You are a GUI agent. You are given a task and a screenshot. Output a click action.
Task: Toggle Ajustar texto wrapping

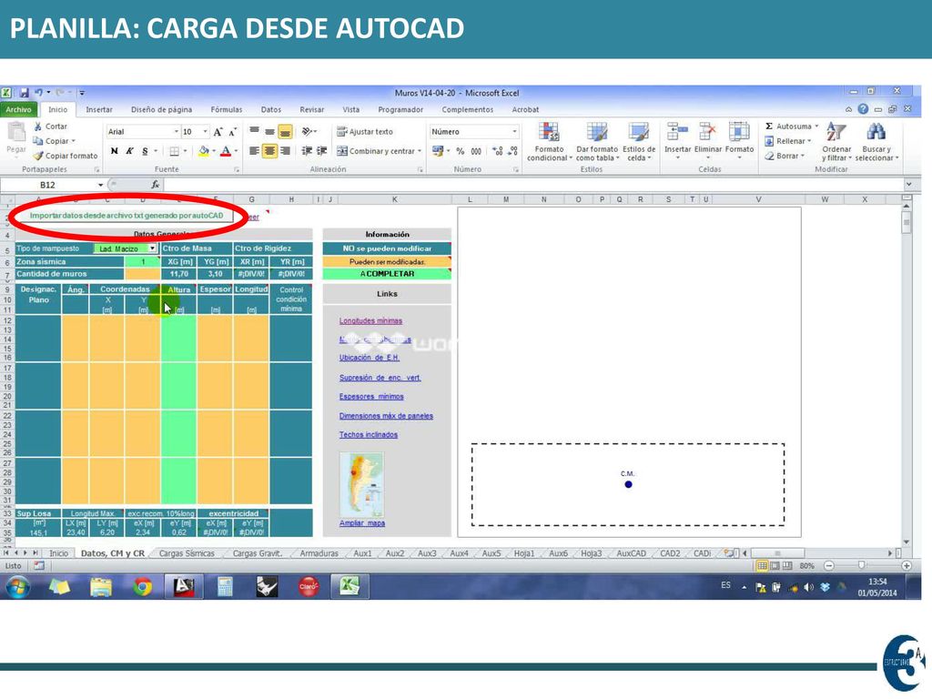pos(365,131)
